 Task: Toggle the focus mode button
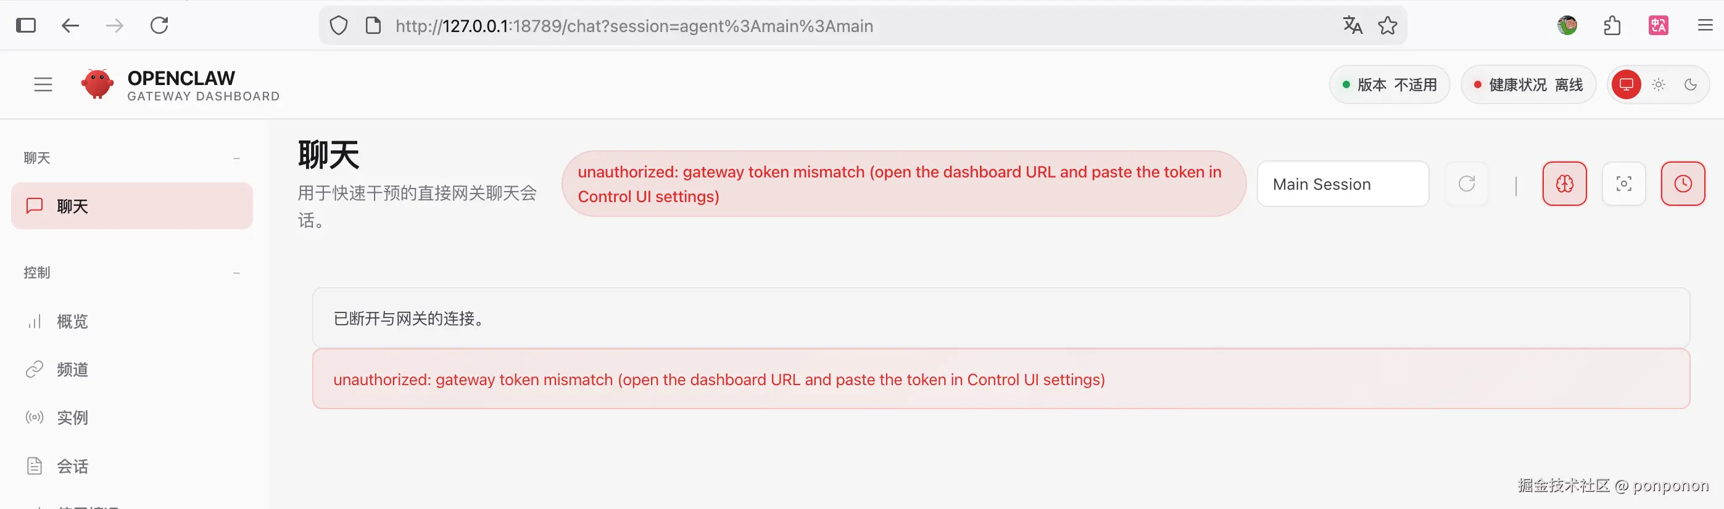[x=1623, y=184]
